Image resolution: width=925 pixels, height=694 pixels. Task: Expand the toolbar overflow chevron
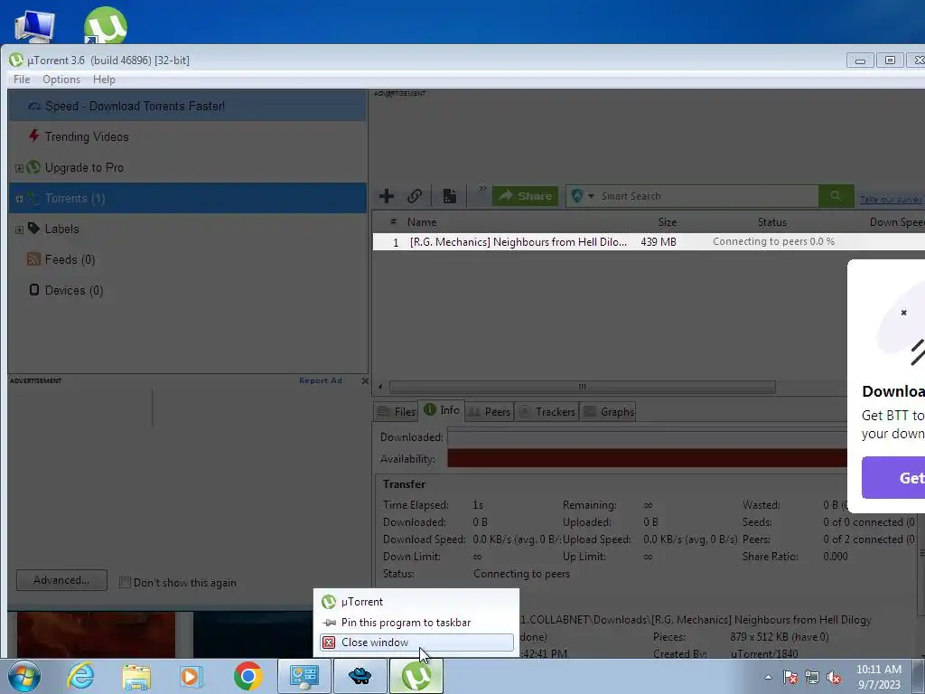482,189
